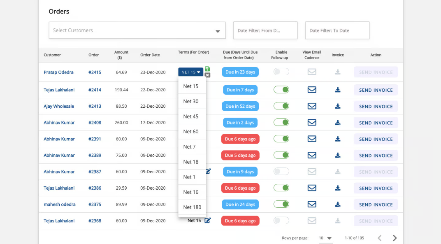Click the Date Filter To Date field
The image size is (441, 244).
(x=337, y=30)
